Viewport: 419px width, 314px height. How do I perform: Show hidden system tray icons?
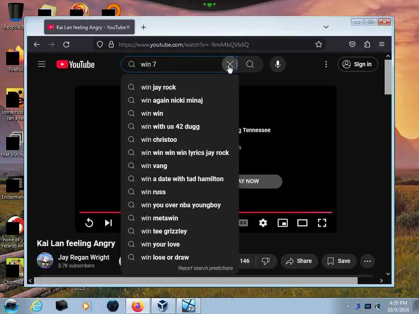[348, 306]
